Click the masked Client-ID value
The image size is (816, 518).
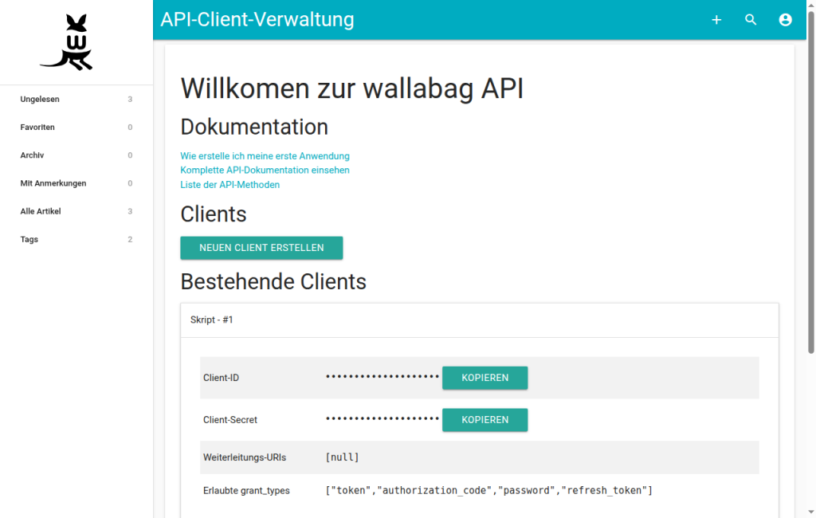pos(382,377)
